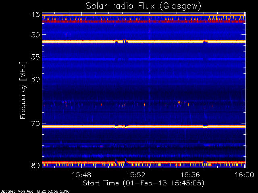
Task: Click the 80 frequency tick label
Action: 35,165
